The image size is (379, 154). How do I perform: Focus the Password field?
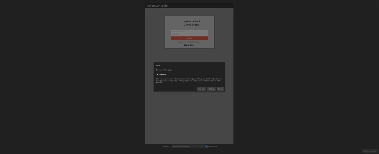click(189, 34)
